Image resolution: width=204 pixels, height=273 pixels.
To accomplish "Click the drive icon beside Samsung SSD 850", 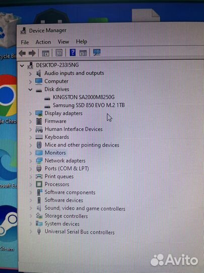I will tap(47, 106).
